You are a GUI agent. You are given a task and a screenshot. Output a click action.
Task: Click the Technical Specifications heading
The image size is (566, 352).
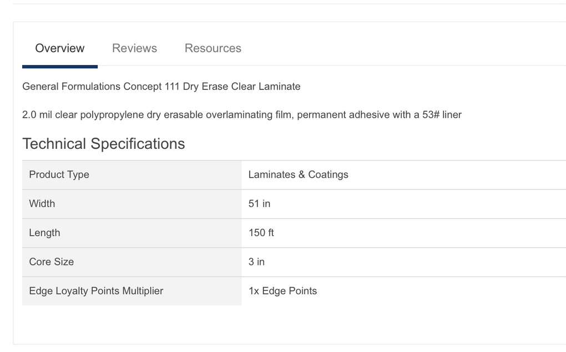103,144
